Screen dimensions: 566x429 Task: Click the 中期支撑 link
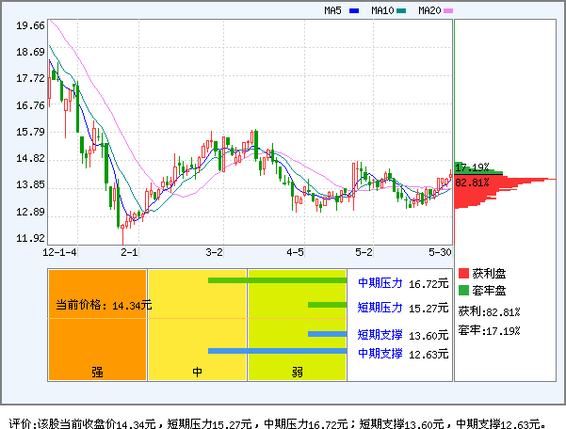(x=380, y=353)
